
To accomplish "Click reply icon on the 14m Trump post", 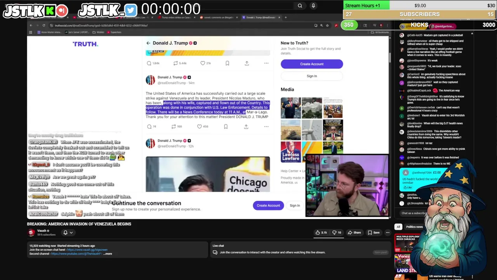I will [149, 126].
